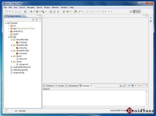Select icon.png under drawable-ldpi
The height and width of the screenshot is (116, 156).
tap(21, 48)
